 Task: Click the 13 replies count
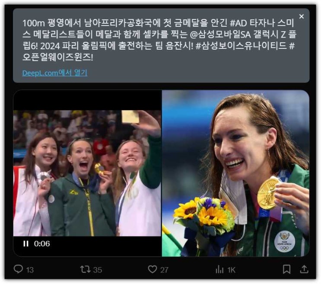[x=30, y=270]
